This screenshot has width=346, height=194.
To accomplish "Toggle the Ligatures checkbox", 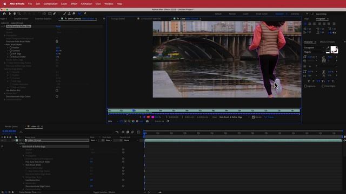I will (305, 86).
